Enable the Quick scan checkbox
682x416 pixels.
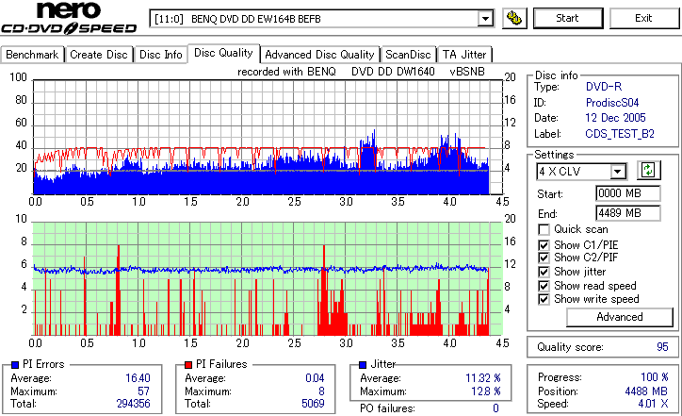click(544, 229)
